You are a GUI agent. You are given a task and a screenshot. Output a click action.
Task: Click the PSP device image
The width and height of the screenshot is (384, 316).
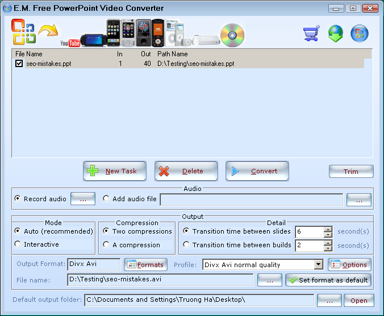point(94,40)
